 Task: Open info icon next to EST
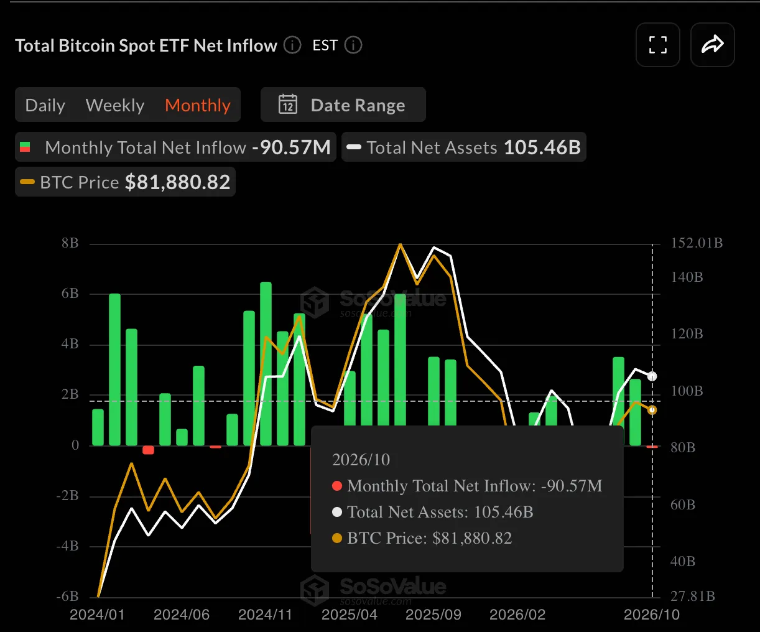(353, 45)
